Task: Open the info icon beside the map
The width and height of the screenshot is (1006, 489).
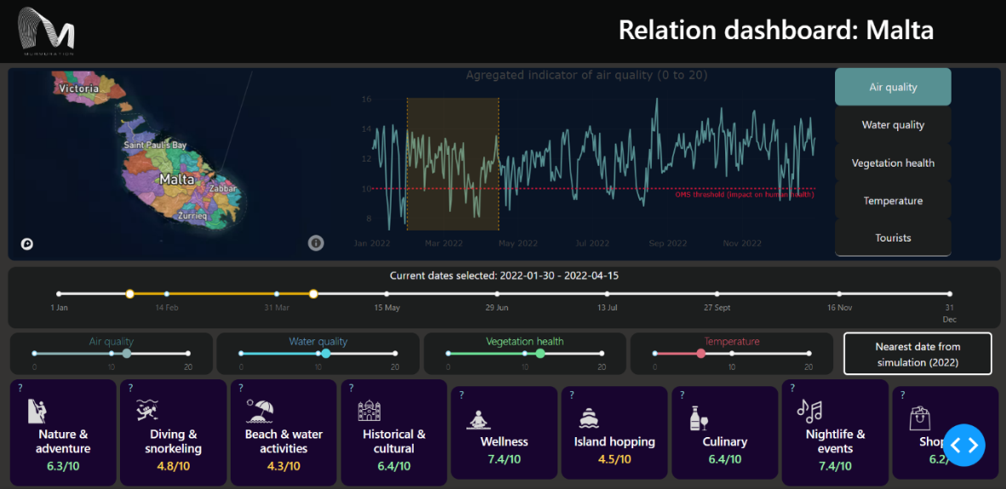Action: coord(316,243)
